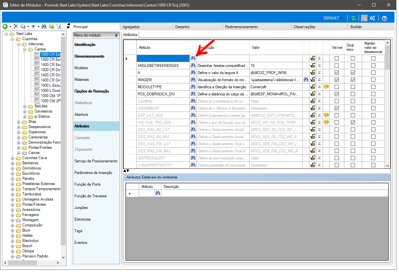399x272 pixels.
Task: Click the delete X icon above the tree
Action: pyautogui.click(x=16, y=27)
